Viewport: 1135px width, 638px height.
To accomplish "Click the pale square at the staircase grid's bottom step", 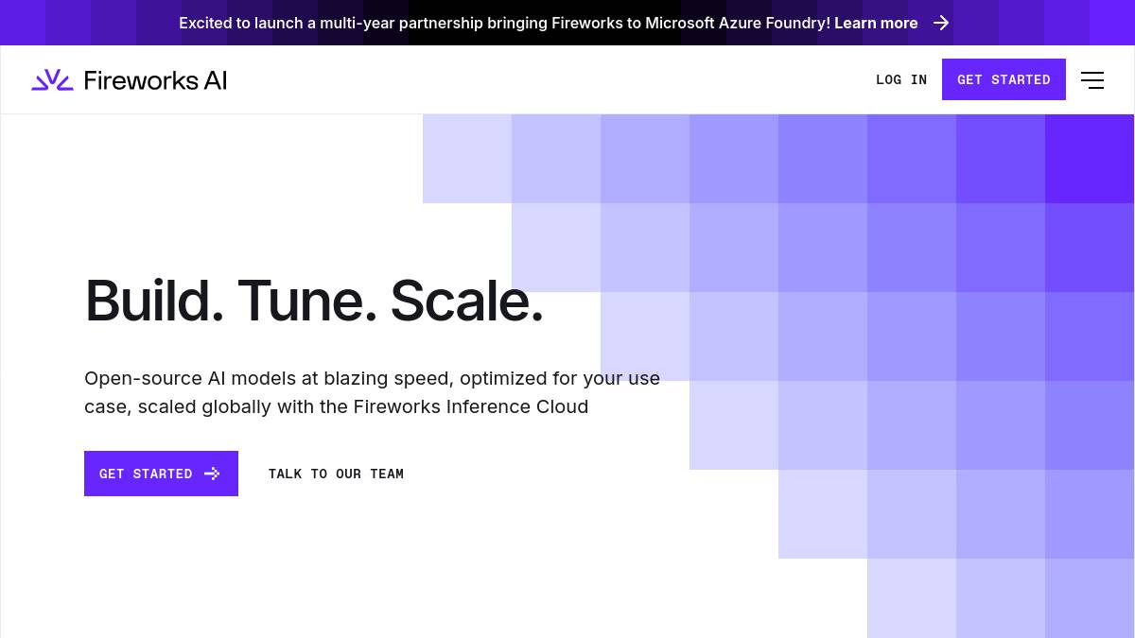I will pos(911,597).
